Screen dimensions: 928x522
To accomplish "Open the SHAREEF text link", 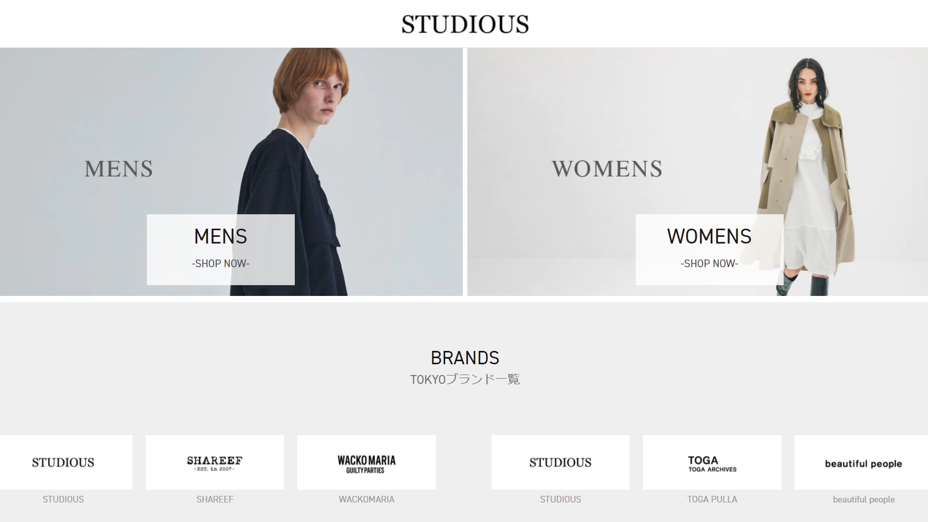I will point(215,499).
